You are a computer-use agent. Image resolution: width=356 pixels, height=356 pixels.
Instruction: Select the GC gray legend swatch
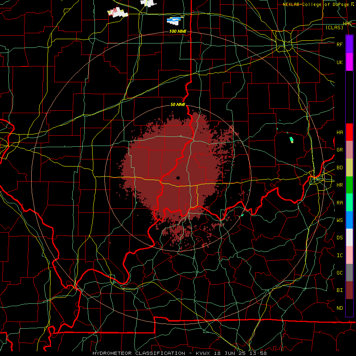pyautogui.click(x=349, y=273)
